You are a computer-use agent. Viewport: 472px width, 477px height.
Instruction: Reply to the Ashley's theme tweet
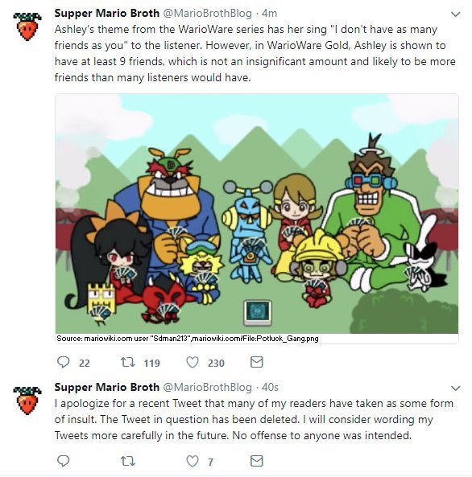click(x=64, y=362)
